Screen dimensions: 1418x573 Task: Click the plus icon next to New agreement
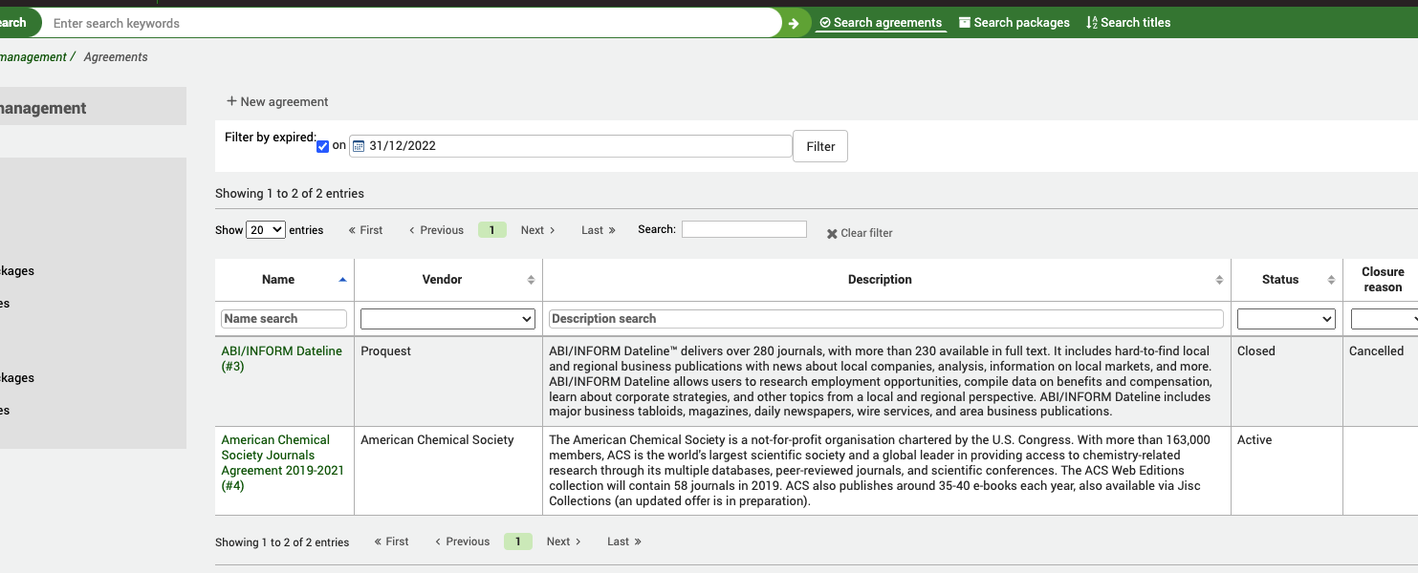point(230,100)
